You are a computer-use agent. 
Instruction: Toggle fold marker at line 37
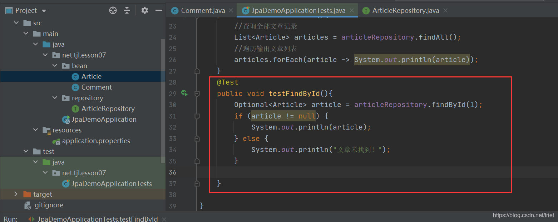tap(197, 183)
